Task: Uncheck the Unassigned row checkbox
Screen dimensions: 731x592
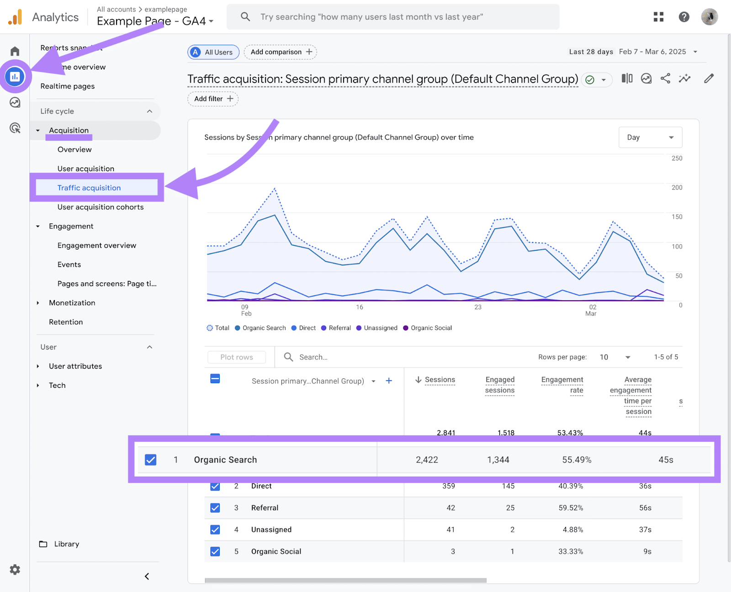Action: point(215,529)
